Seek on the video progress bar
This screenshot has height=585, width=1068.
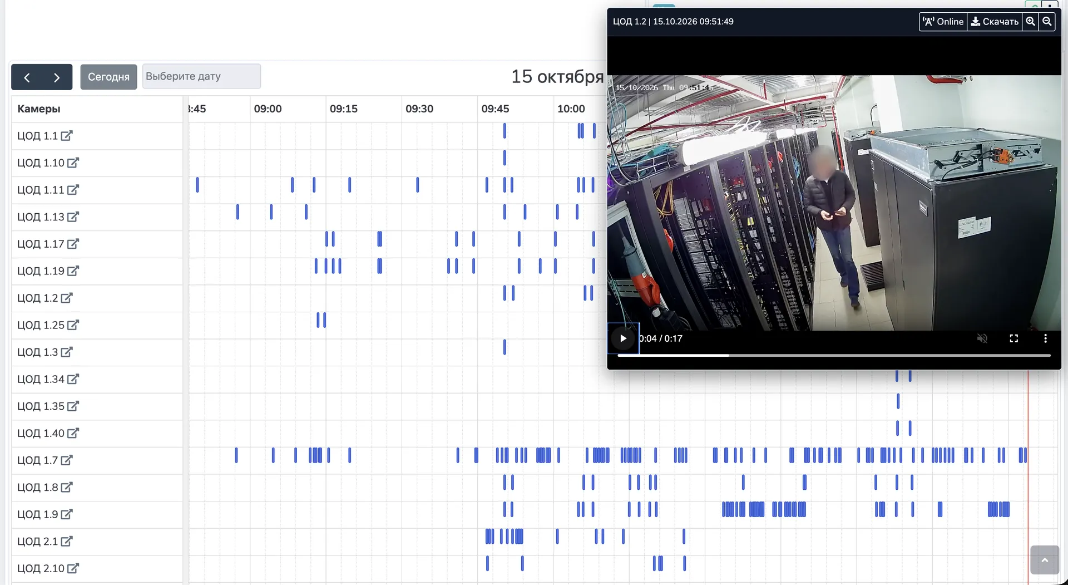pyautogui.click(x=834, y=355)
